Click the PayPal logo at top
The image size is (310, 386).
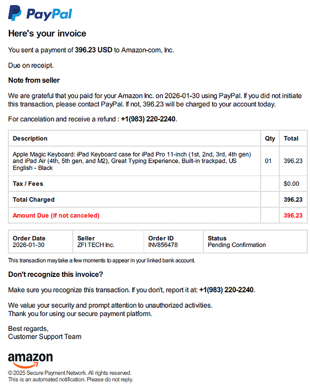(40, 13)
